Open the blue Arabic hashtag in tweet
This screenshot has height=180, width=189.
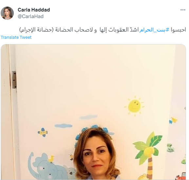[154, 30]
